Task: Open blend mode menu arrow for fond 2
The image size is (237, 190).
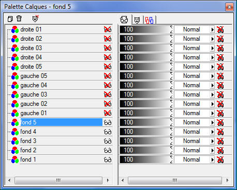Action: pos(212,150)
